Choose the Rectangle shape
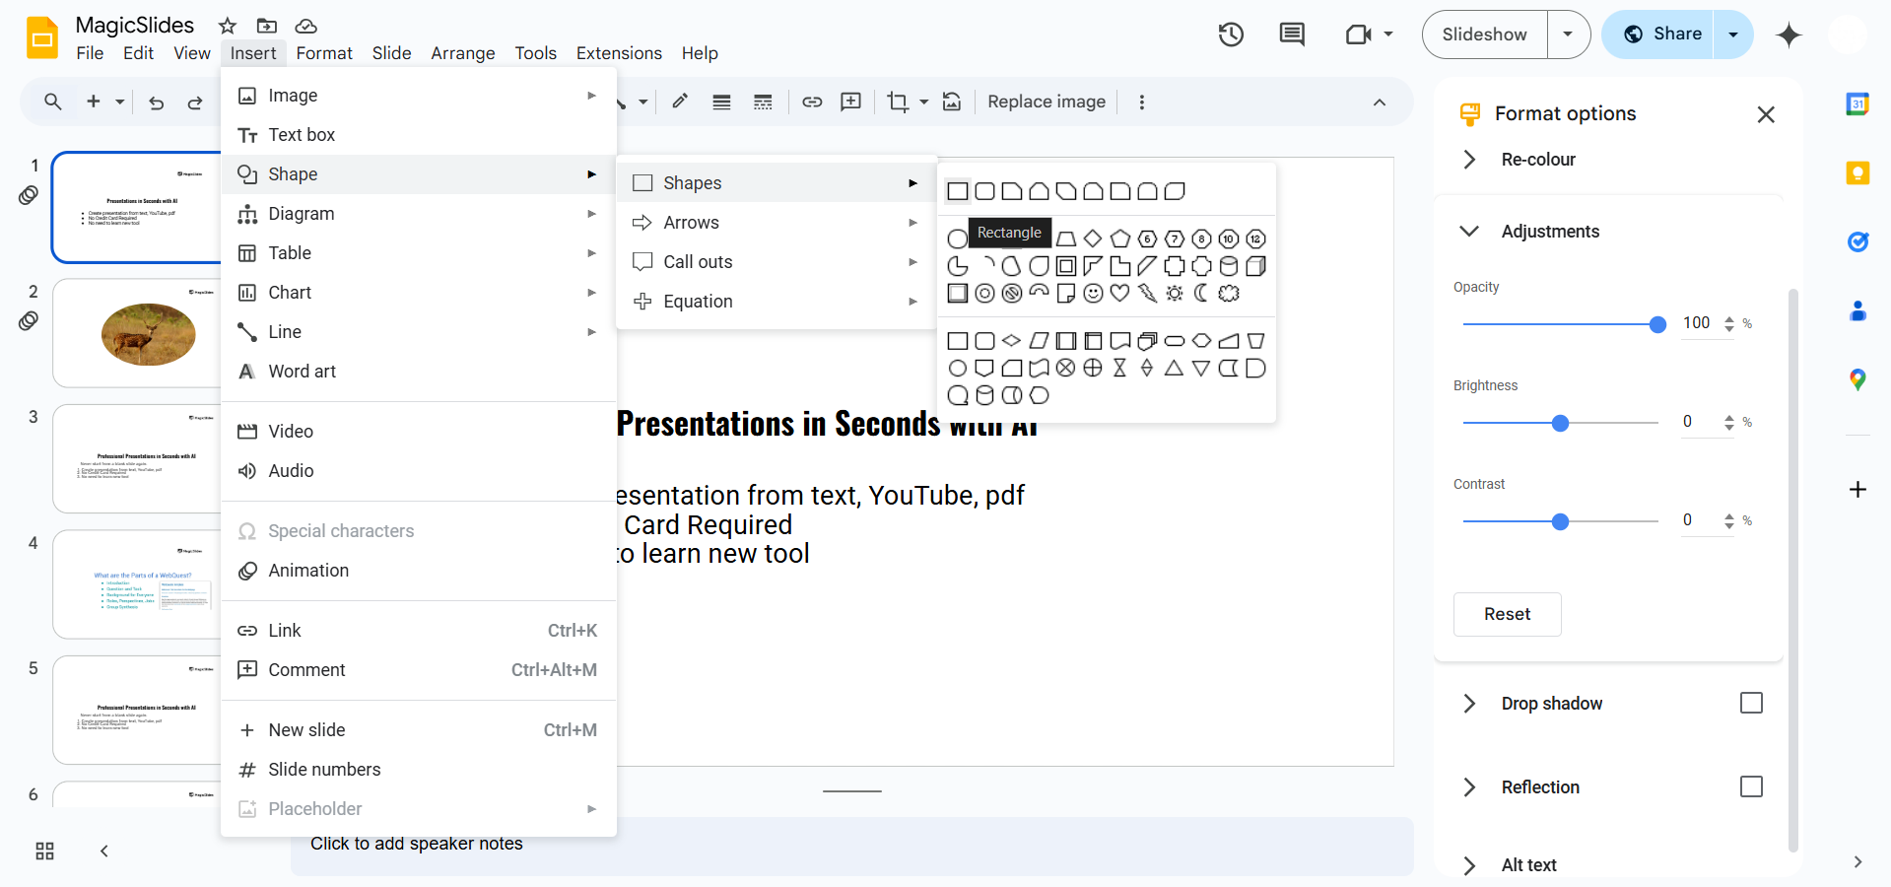Image resolution: width=1891 pixels, height=887 pixels. [958, 191]
